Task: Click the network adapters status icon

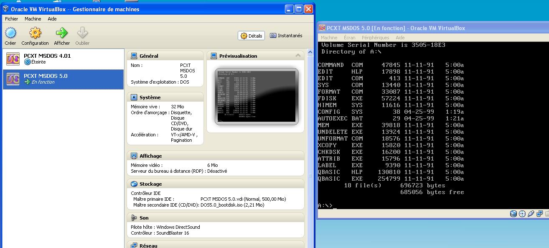Action: coord(539,214)
